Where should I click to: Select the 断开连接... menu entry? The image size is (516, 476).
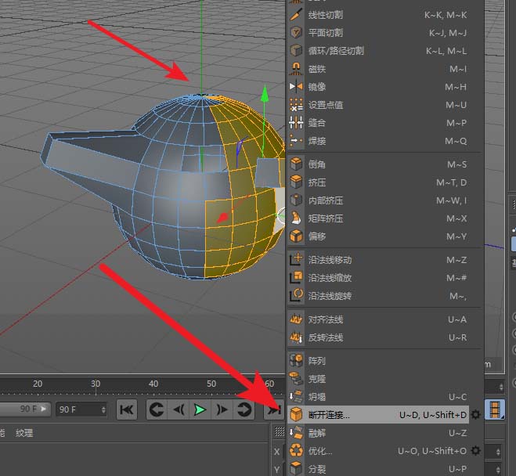[x=329, y=415]
